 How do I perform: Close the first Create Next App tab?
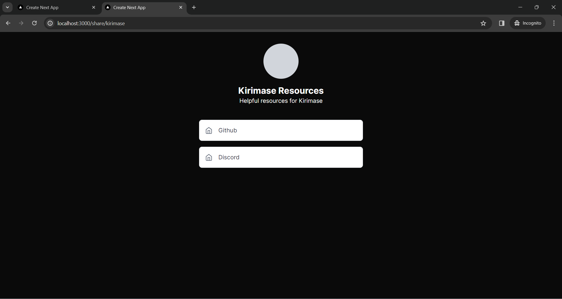94,8
